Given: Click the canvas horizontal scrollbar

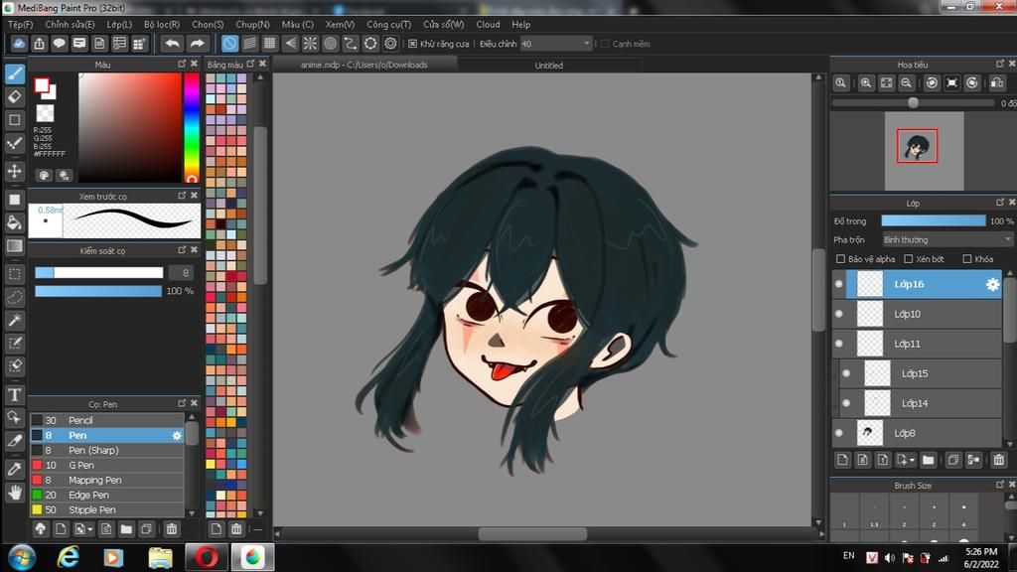Looking at the screenshot, I should pyautogui.click(x=532, y=533).
